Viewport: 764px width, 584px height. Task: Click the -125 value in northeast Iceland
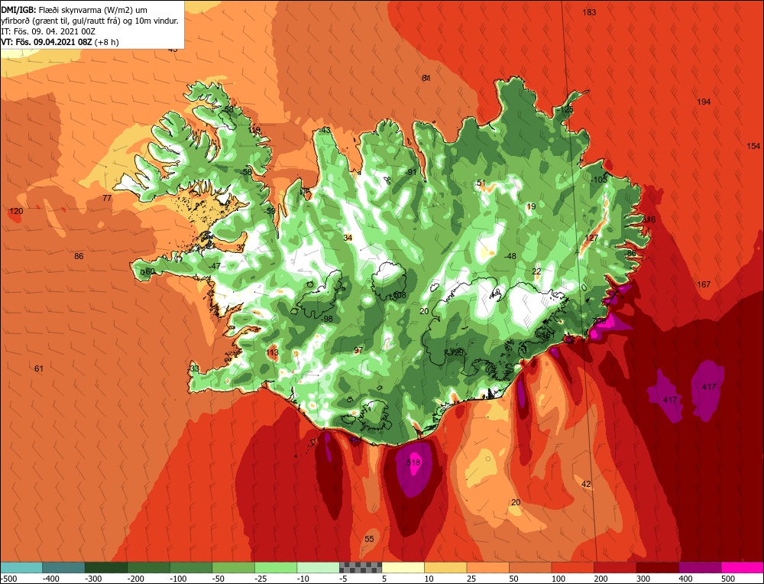565,109
